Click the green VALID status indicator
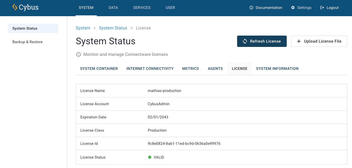352x168 pixels. pos(150,157)
